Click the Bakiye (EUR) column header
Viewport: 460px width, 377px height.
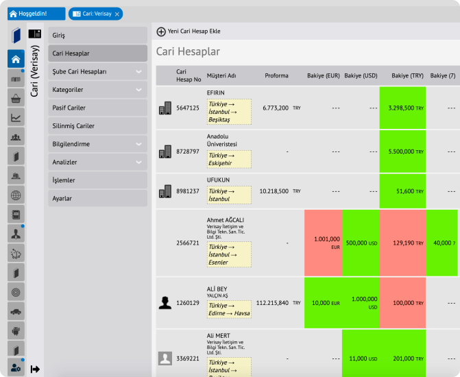pyautogui.click(x=324, y=75)
